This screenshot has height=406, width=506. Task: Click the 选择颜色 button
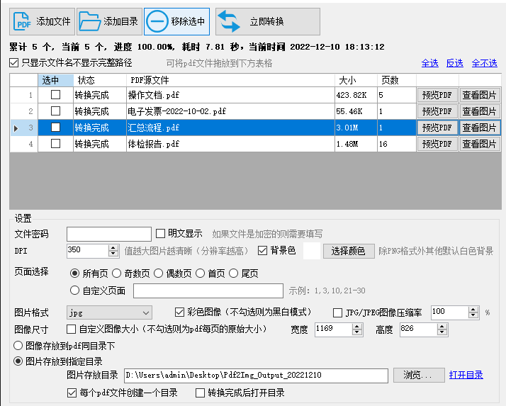(349, 251)
